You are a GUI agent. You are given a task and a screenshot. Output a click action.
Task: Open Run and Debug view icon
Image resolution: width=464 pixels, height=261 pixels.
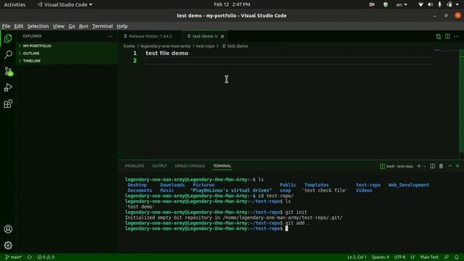[x=8, y=87]
